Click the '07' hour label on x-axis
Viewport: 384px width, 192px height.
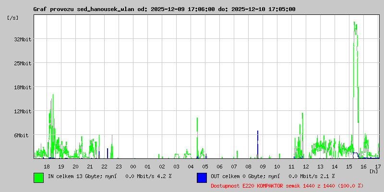click(234, 167)
